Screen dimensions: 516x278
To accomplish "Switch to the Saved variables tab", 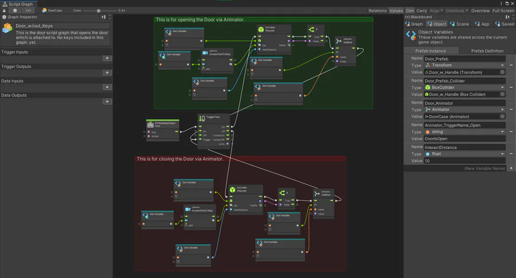I will [x=505, y=24].
